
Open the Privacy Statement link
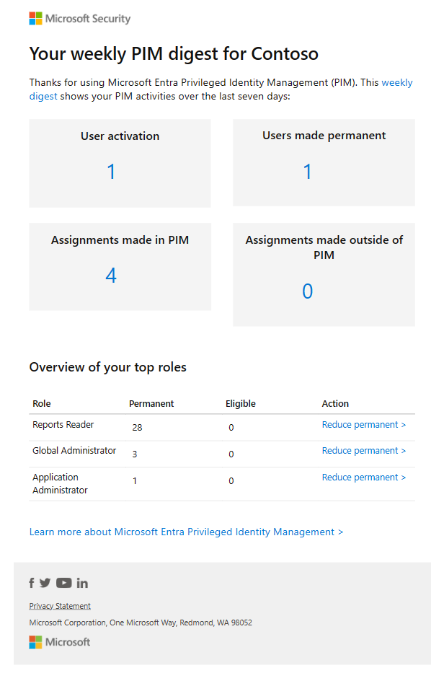click(x=59, y=606)
